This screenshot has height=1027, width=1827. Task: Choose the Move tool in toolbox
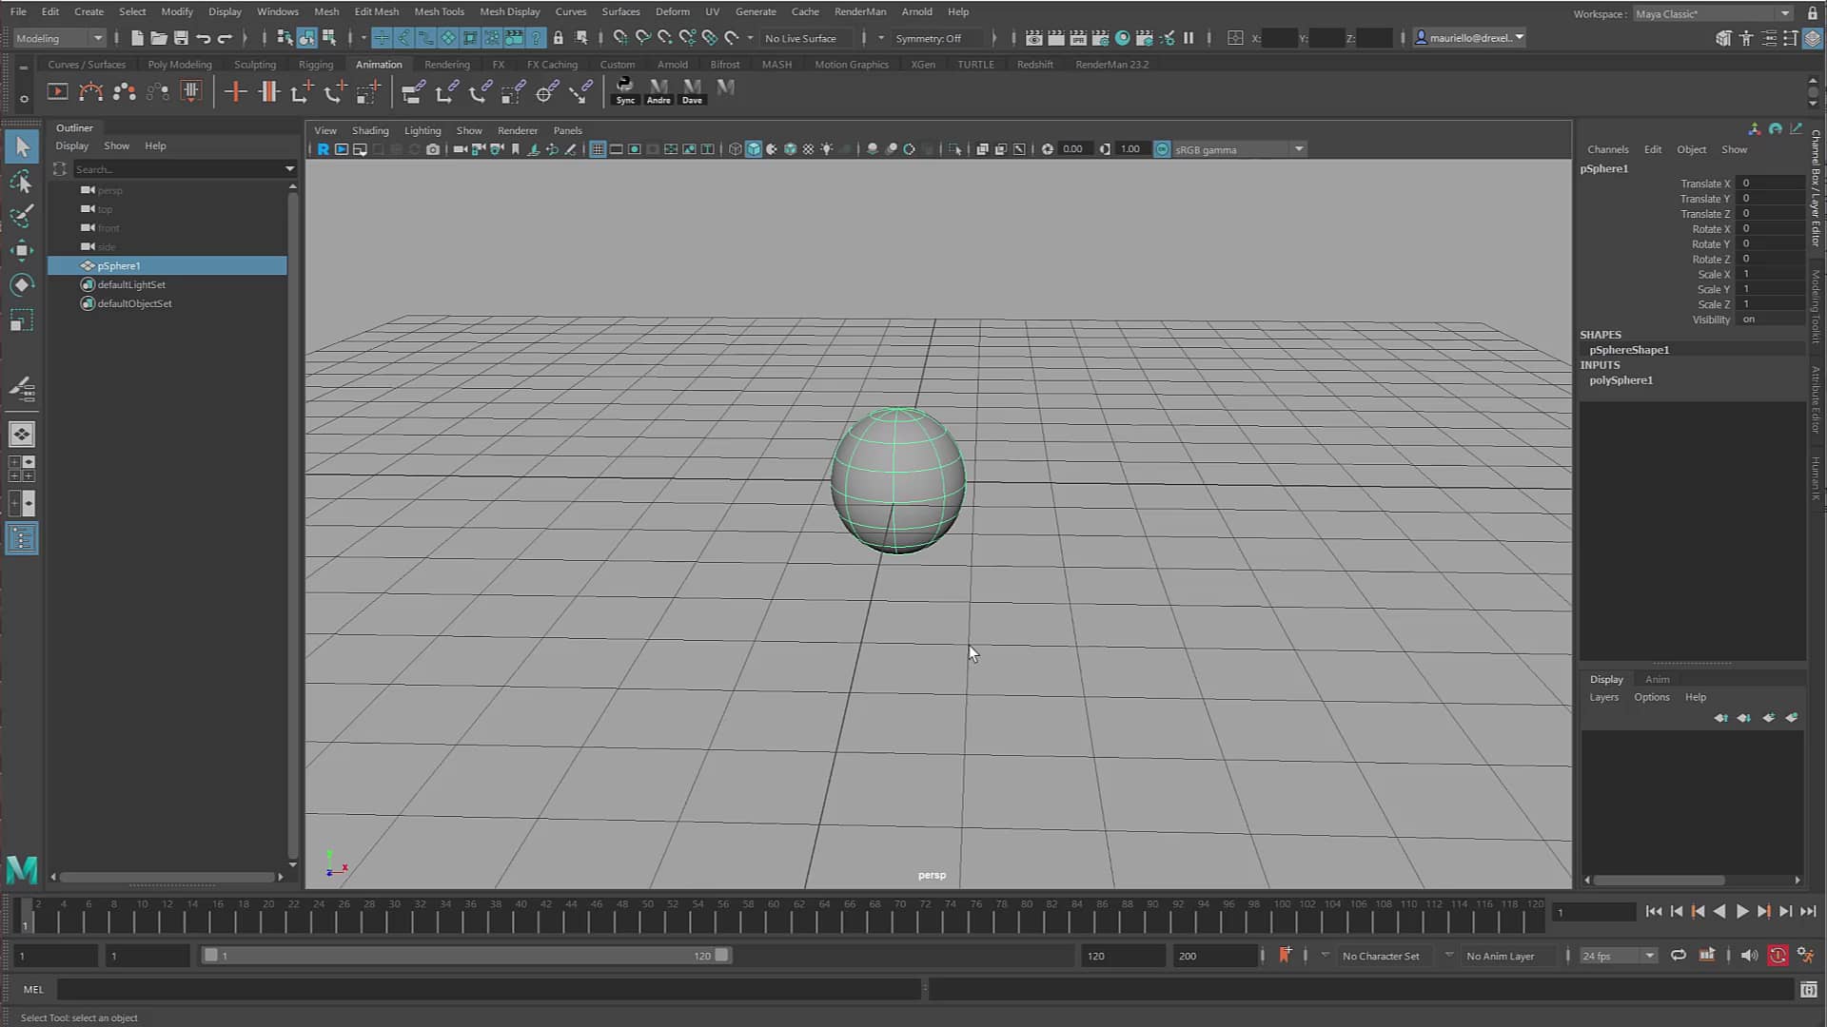[22, 251]
